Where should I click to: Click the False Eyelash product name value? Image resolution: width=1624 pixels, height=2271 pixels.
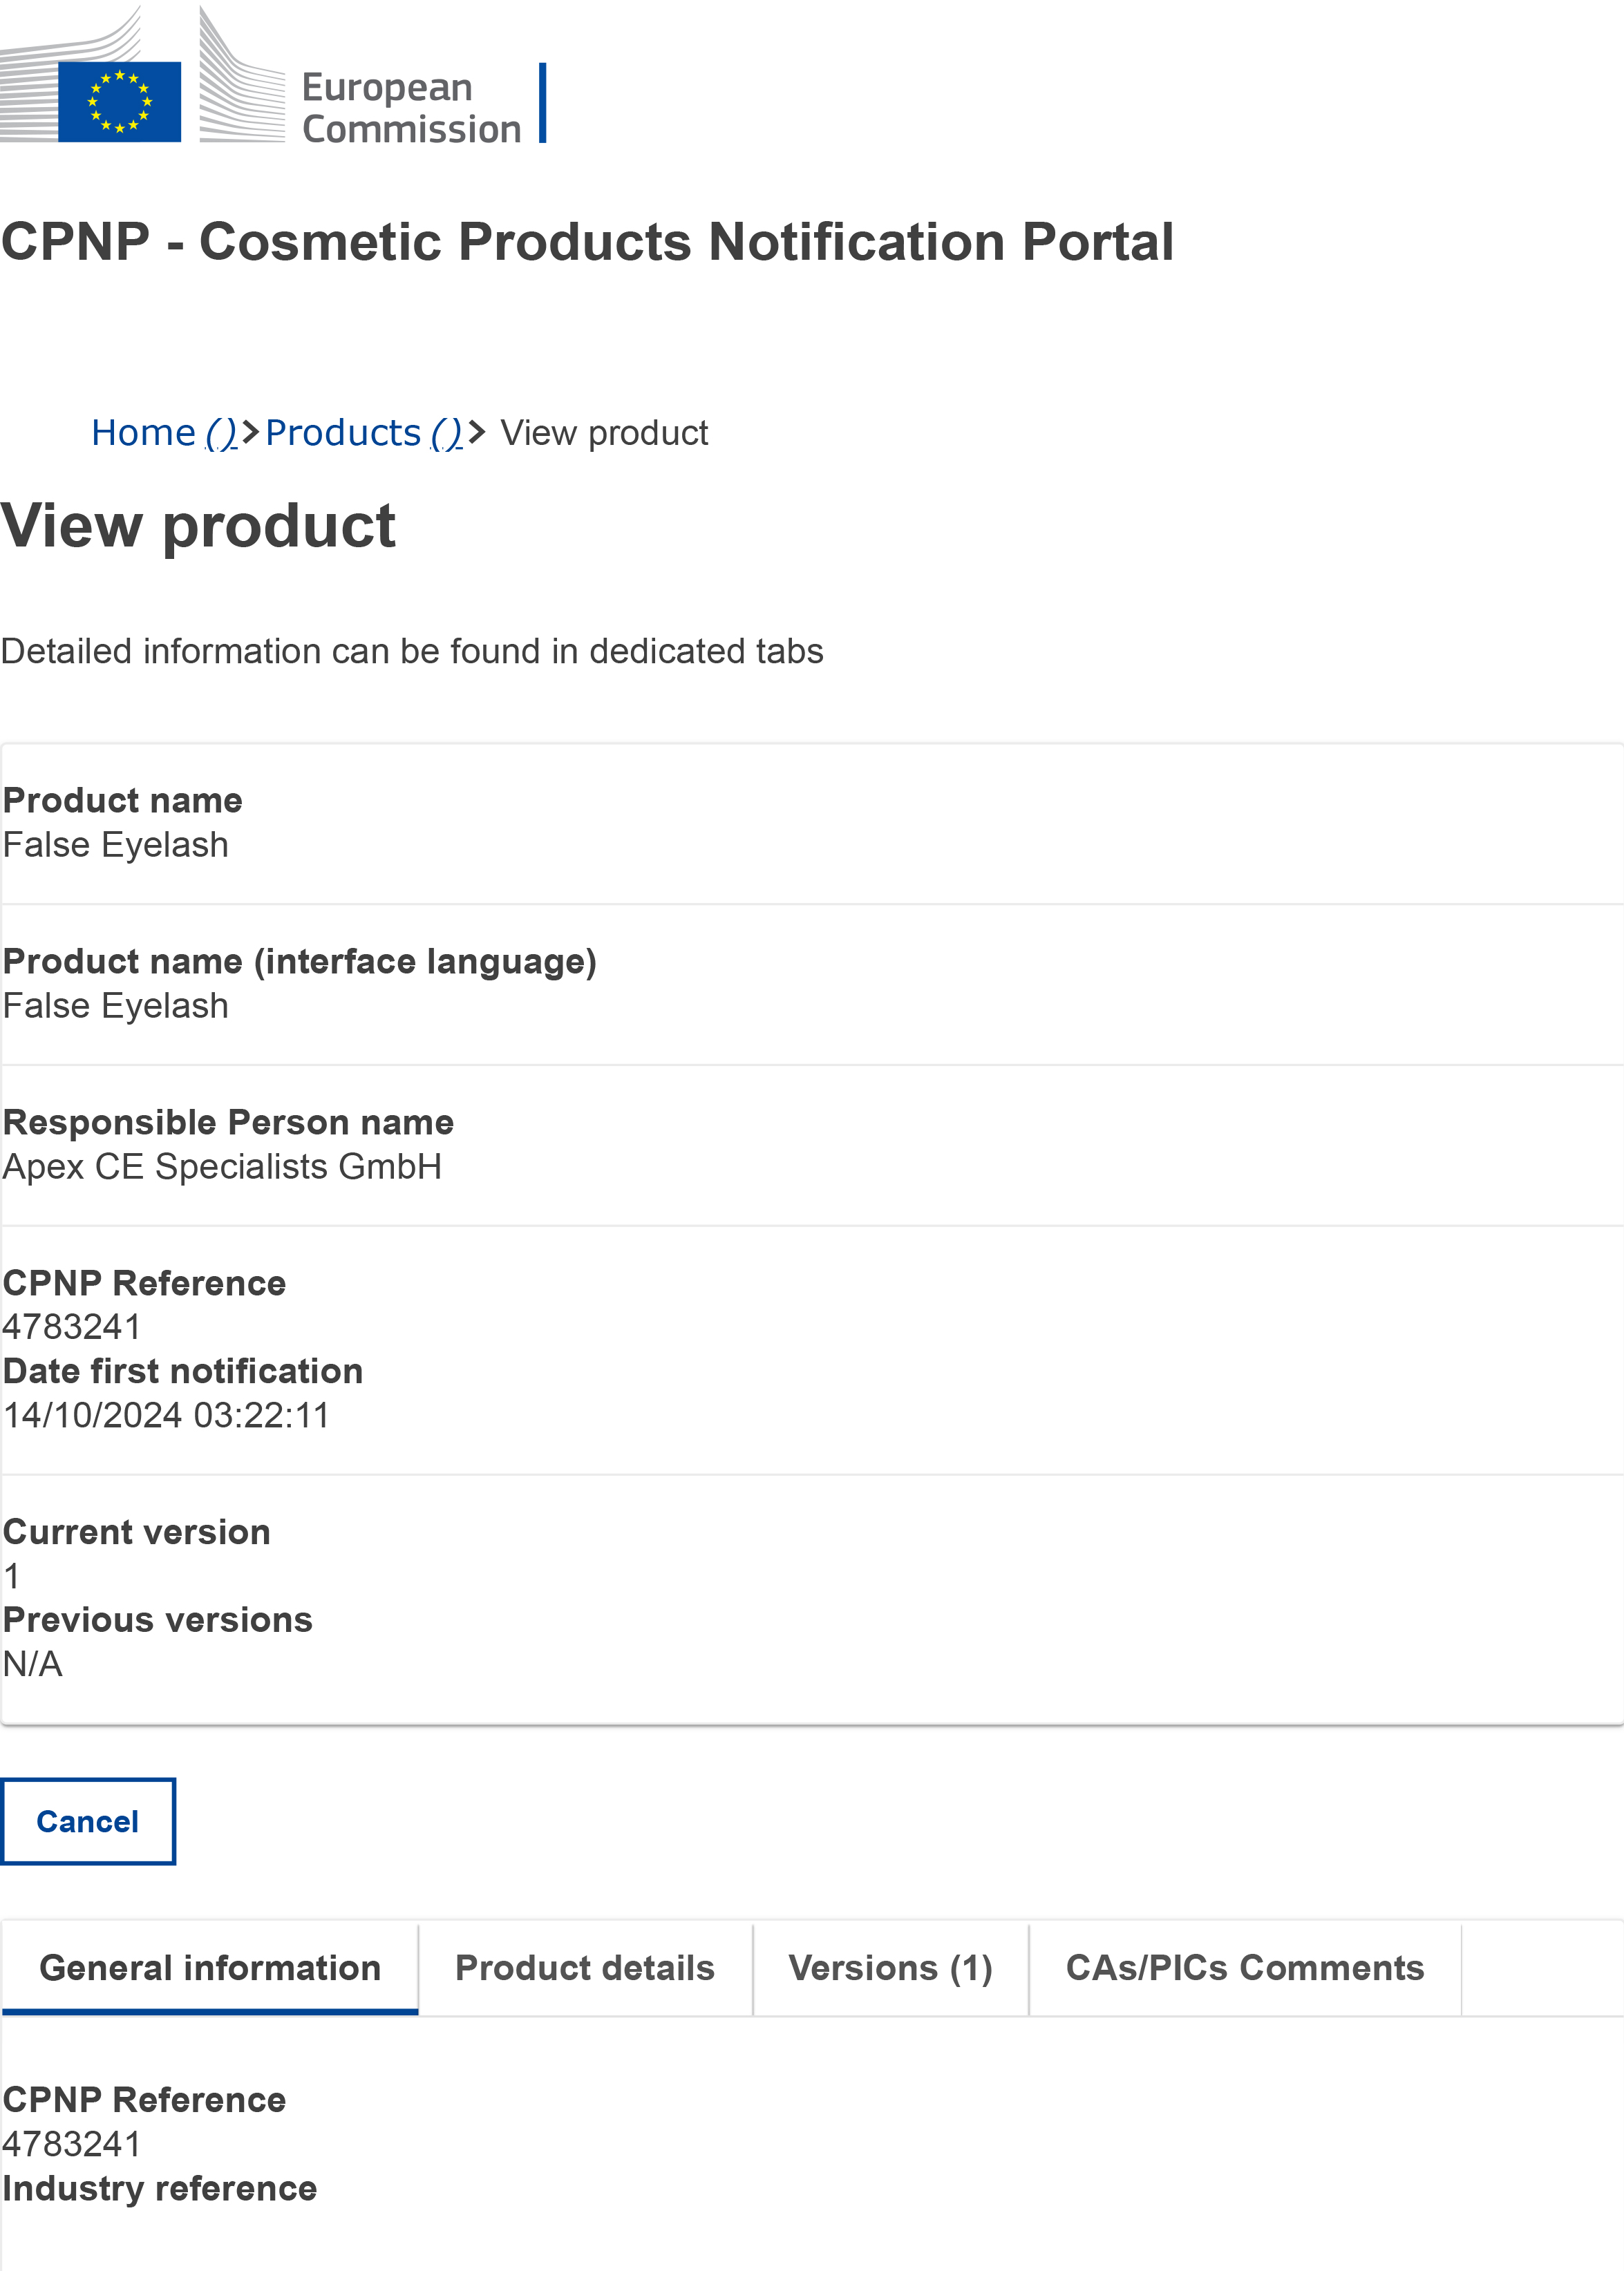(x=116, y=844)
